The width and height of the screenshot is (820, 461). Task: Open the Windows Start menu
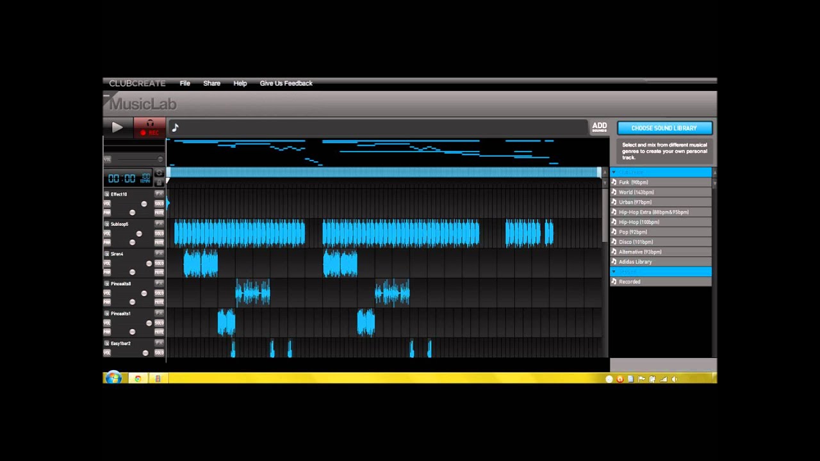coord(113,378)
